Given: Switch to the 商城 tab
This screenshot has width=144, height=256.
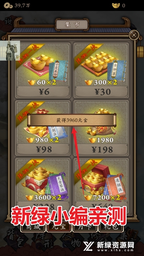Looking at the screenshot, I should [x=33, y=227].
